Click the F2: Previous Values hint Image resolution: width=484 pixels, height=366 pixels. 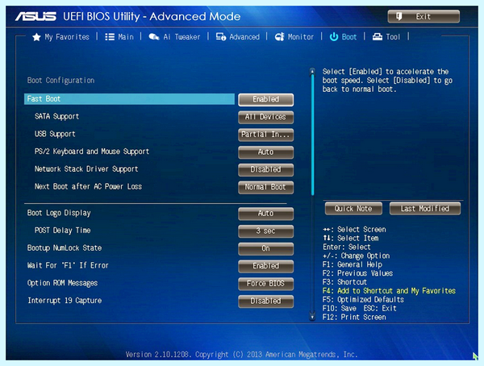click(357, 273)
